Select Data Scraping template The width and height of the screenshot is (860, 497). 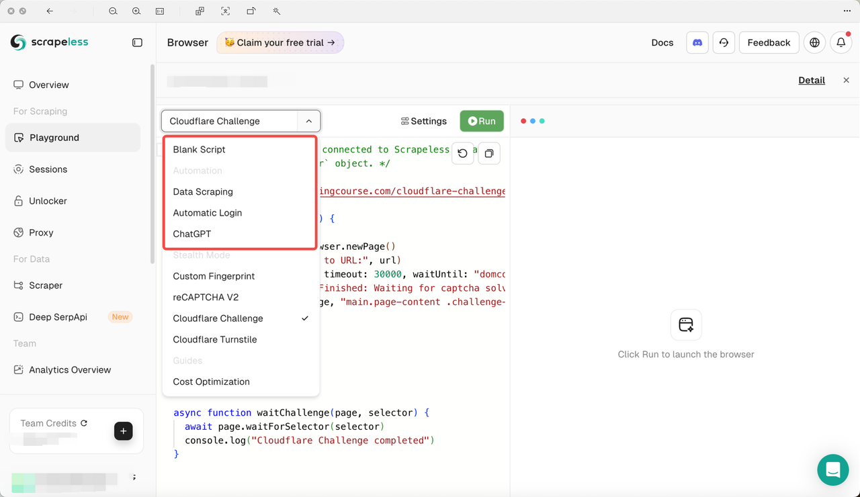(x=241, y=192)
